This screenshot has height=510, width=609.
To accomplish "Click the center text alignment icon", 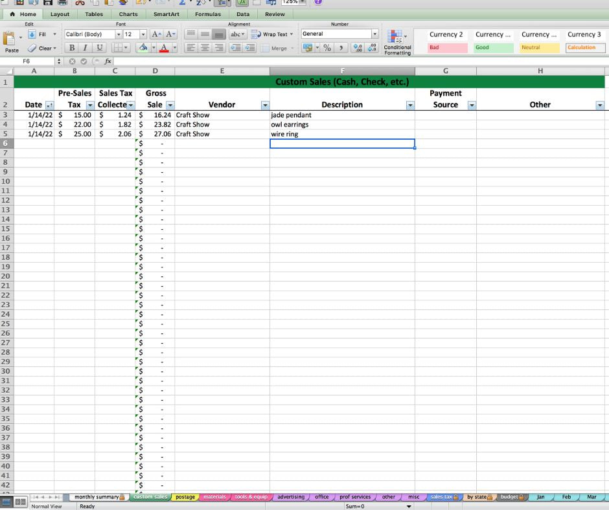I will click(205, 48).
